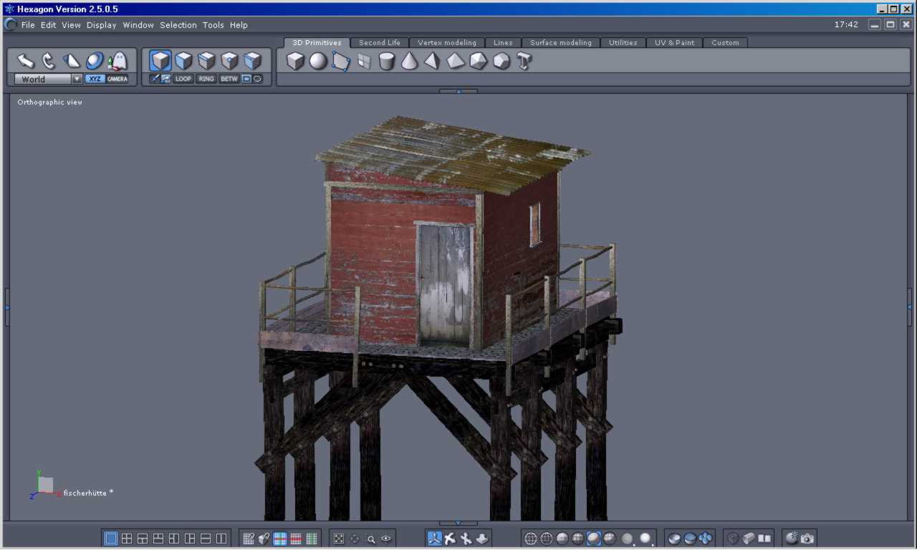
Task: Click the RING selection button
Action: [x=206, y=79]
